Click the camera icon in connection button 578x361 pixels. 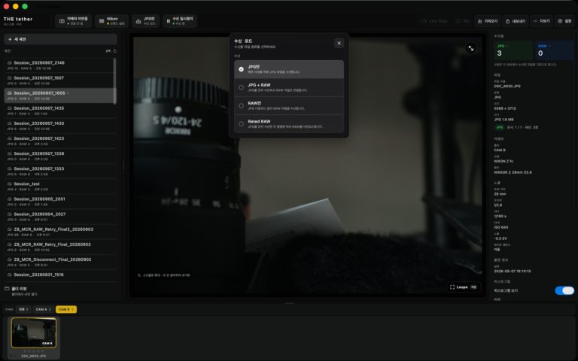[x=62, y=21]
